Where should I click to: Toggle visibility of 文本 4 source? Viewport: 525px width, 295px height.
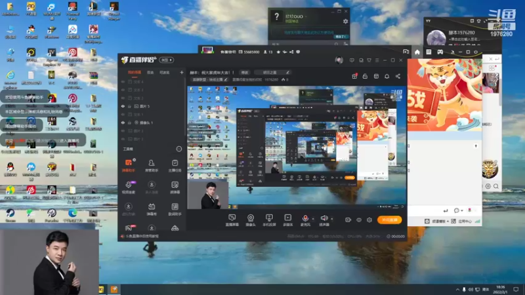click(123, 81)
